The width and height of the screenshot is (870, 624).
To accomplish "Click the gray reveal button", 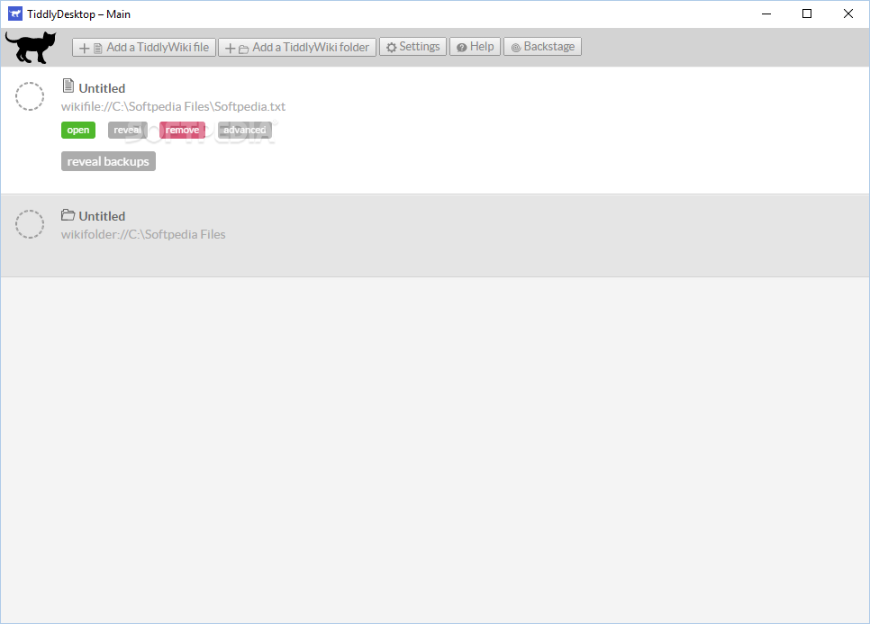I will pos(128,130).
